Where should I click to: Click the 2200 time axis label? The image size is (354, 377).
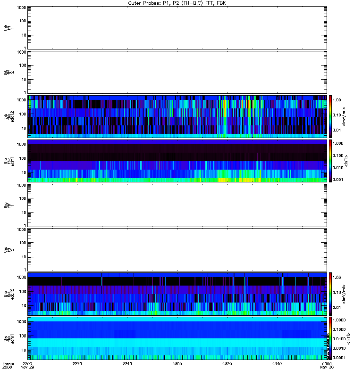point(27,363)
